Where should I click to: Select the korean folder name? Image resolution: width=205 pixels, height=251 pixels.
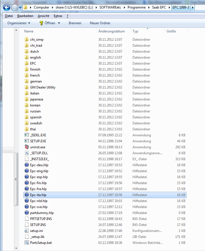pyautogui.click(x=35, y=105)
